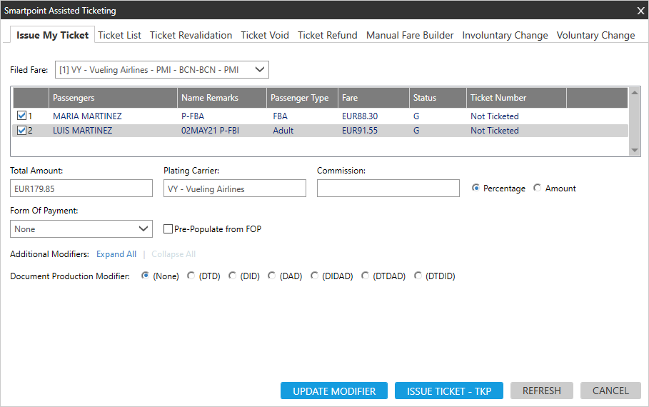
Task: Select the Amount commission radio button
Action: pyautogui.click(x=538, y=189)
